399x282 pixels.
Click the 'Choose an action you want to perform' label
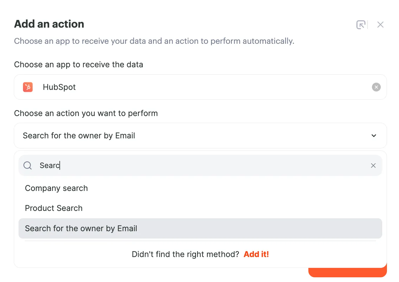[x=86, y=113]
